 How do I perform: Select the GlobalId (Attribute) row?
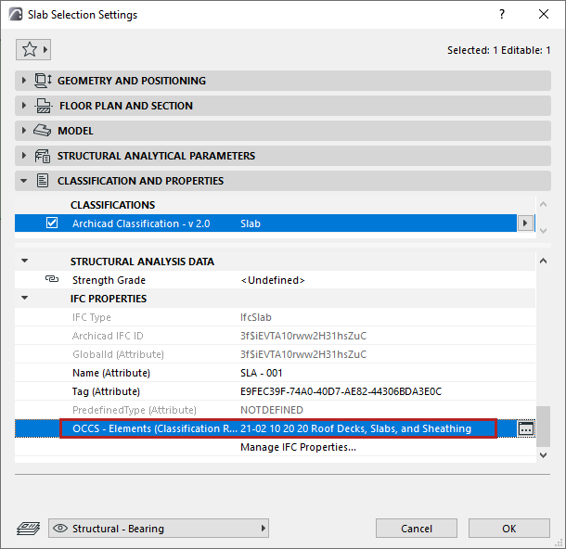(x=275, y=354)
